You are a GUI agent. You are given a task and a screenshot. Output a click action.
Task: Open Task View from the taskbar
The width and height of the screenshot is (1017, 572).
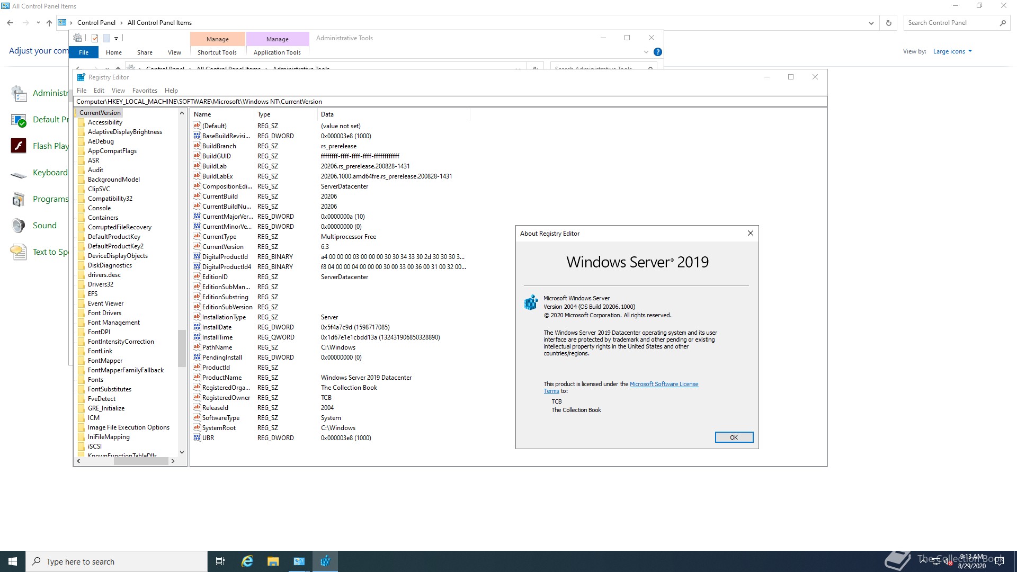pos(220,561)
